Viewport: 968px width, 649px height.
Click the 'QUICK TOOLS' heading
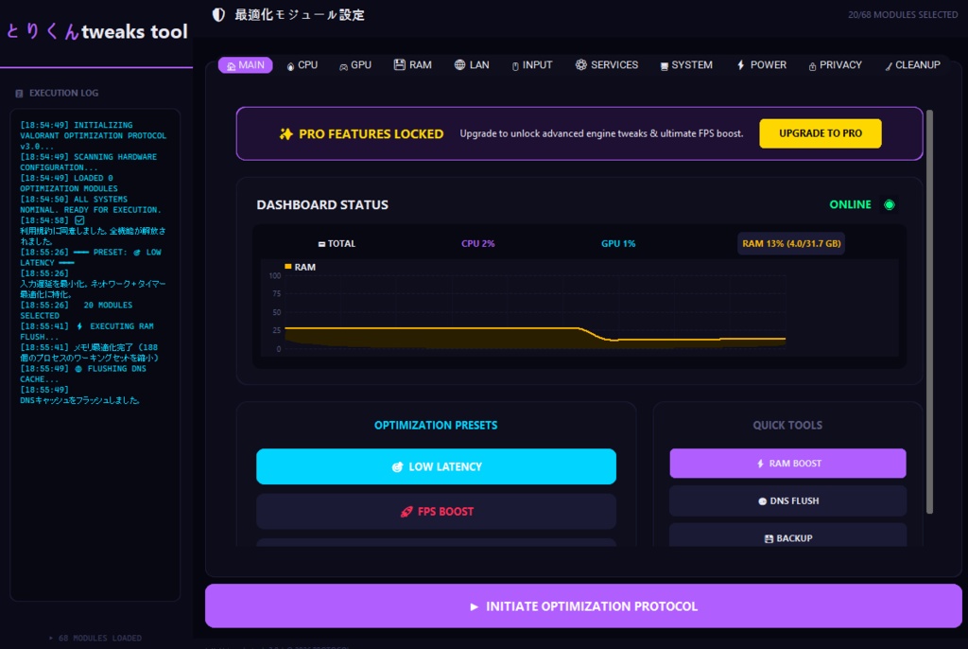tap(787, 425)
